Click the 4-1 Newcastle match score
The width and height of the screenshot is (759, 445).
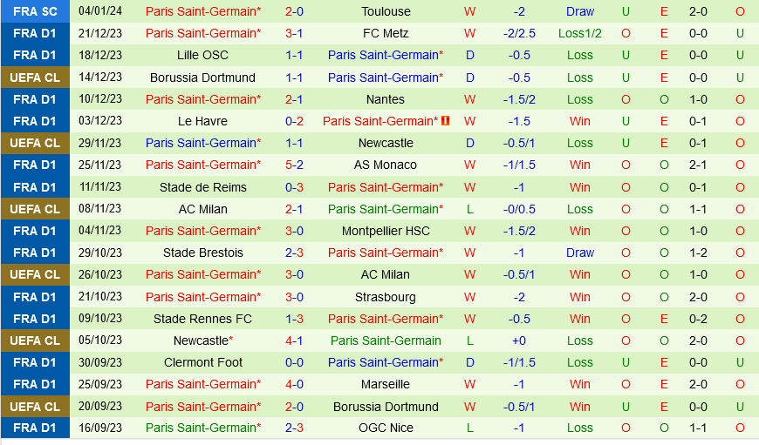tap(294, 340)
